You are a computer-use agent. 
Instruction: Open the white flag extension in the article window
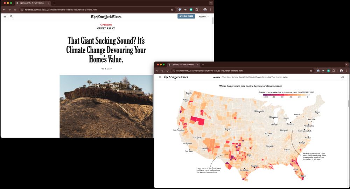pos(185,9)
